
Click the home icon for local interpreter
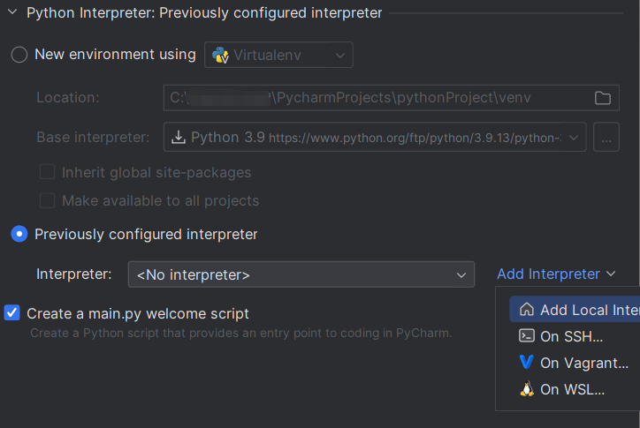pyautogui.click(x=527, y=310)
